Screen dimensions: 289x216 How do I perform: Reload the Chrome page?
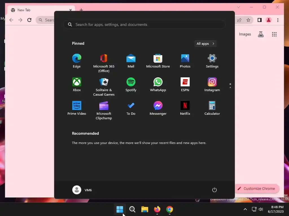coord(29,20)
